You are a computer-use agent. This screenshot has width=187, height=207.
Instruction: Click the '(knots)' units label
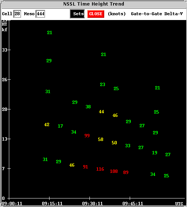click(x=117, y=14)
